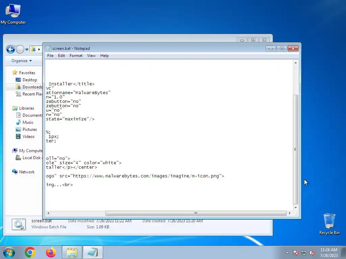Open the Format menu in Notepad
Viewport: 346px width, 259px height.
[76, 56]
